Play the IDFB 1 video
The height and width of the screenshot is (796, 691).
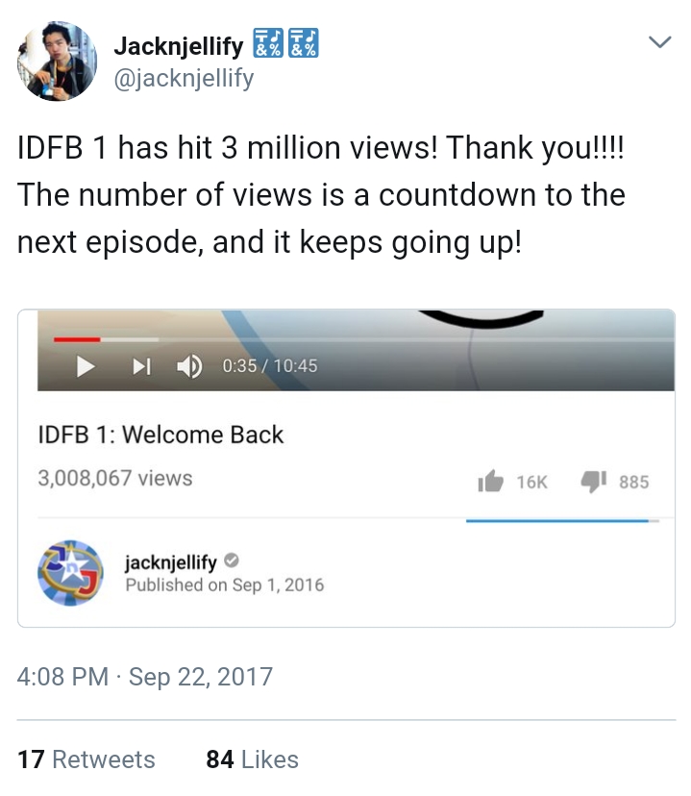86,366
